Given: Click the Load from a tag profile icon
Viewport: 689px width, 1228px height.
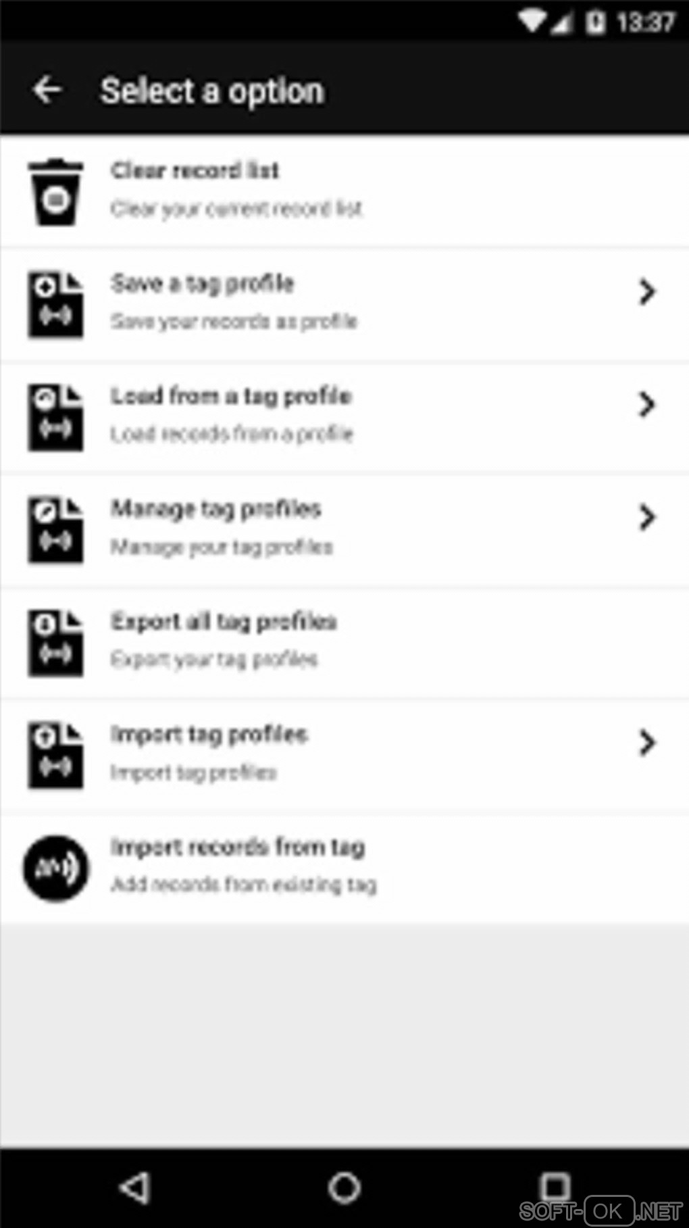Looking at the screenshot, I should (55, 418).
